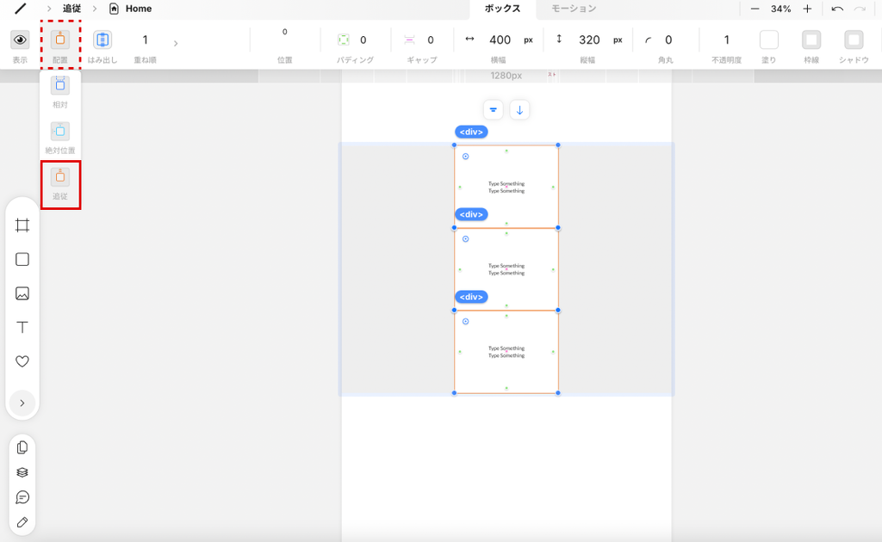This screenshot has width=882, height=542.
Task: Select the 絶対位置 positioning option
Action: click(x=60, y=131)
